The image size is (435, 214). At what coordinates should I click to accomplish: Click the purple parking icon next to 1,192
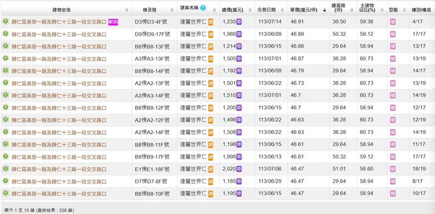[239, 71]
